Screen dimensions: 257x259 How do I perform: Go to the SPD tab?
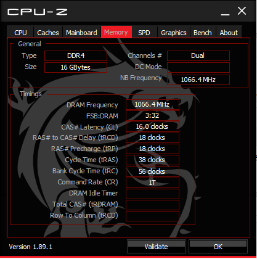tap(144, 32)
